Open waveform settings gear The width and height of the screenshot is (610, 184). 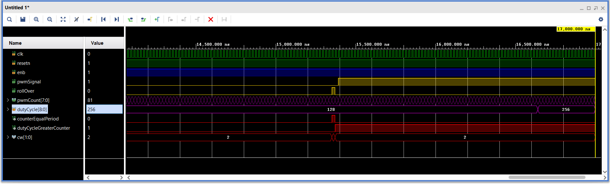click(601, 19)
